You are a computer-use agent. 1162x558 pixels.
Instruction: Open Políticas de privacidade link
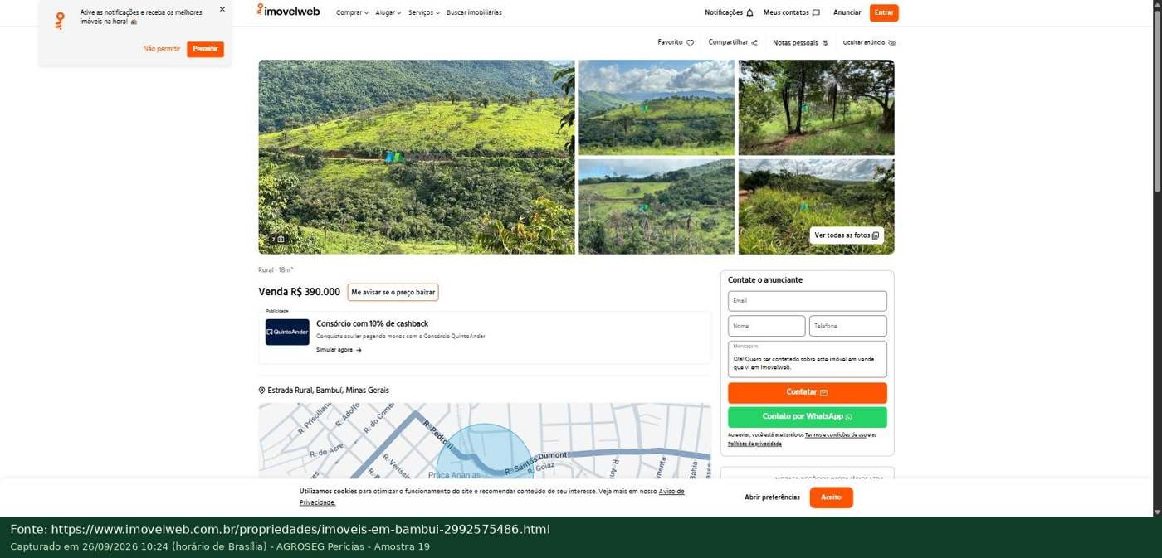coord(754,444)
